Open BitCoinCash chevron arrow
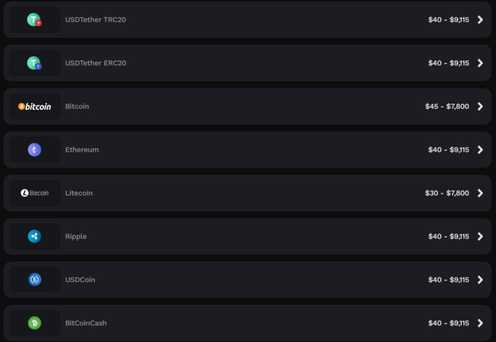 [480, 323]
